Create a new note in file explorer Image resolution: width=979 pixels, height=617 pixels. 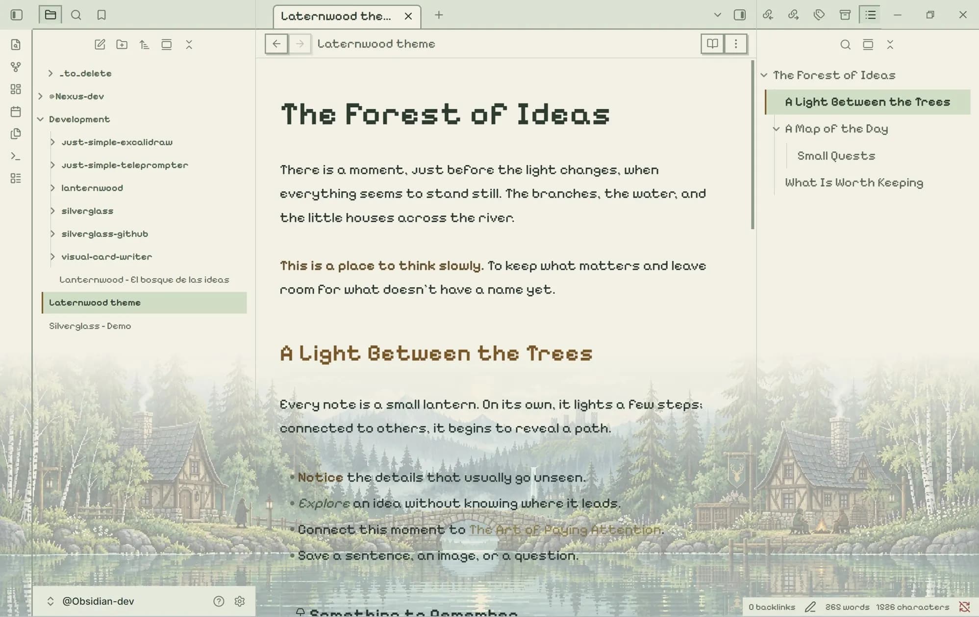[100, 45]
